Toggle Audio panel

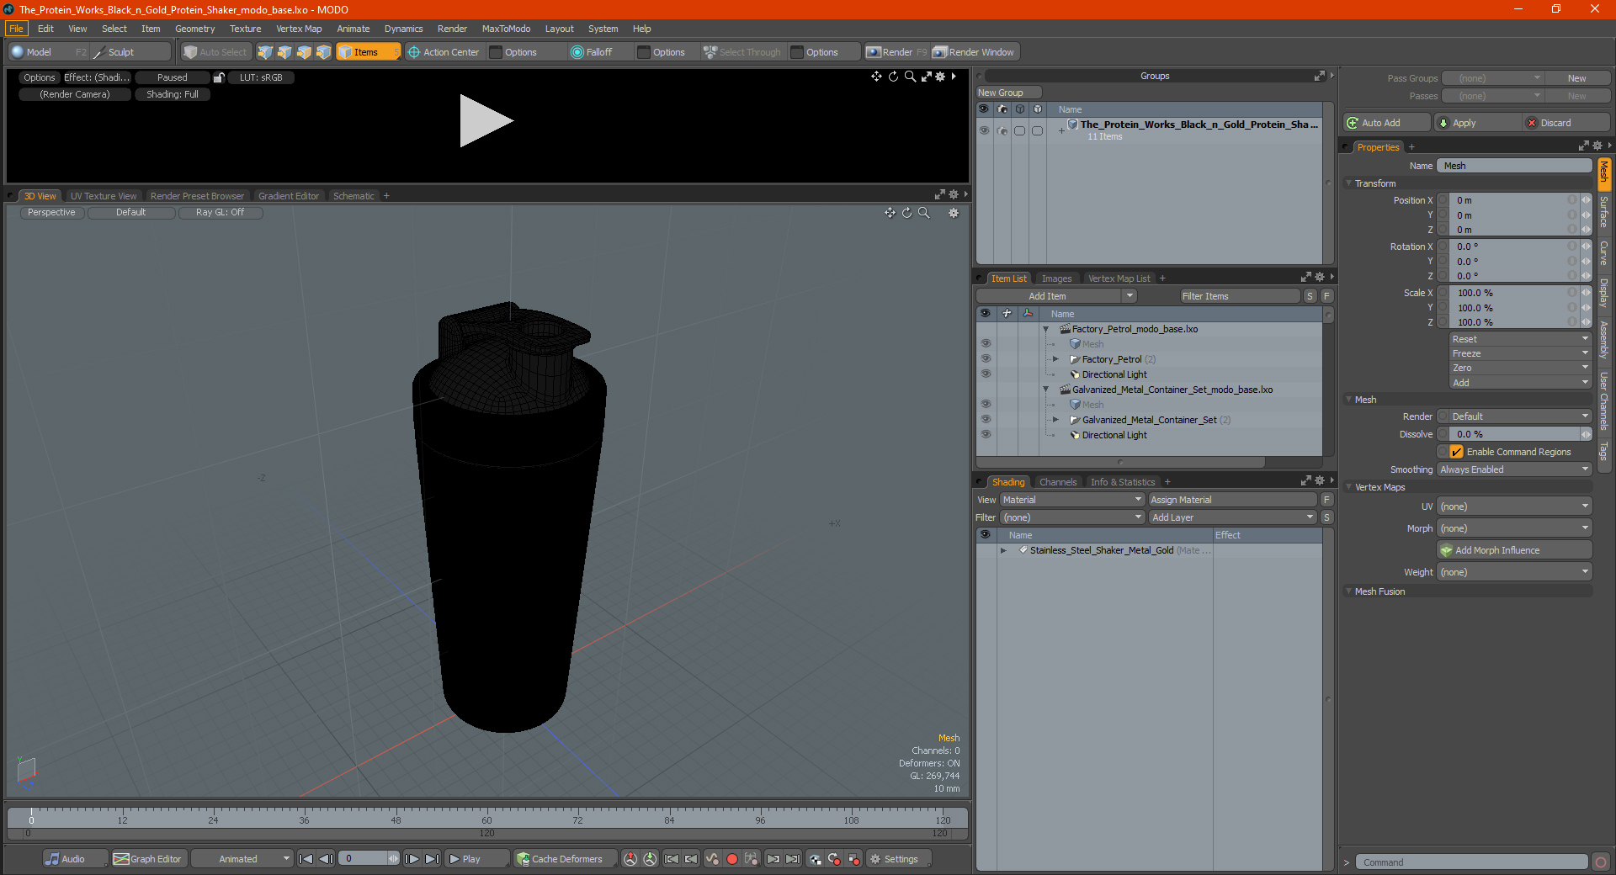point(75,859)
